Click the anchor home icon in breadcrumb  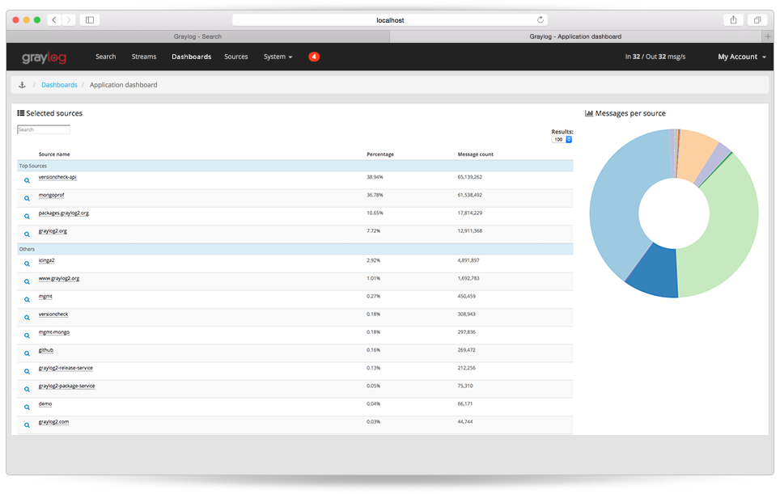(22, 85)
